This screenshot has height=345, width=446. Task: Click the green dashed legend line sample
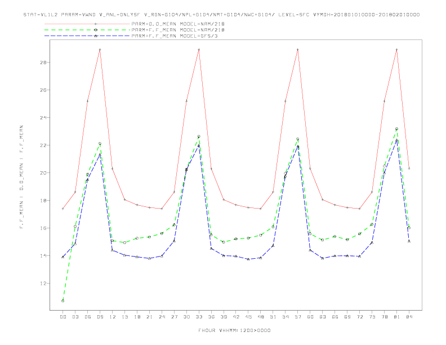(x=87, y=30)
